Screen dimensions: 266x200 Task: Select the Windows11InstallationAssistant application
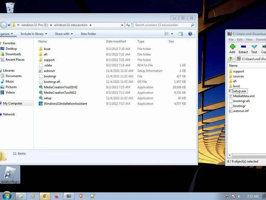tap(65, 104)
